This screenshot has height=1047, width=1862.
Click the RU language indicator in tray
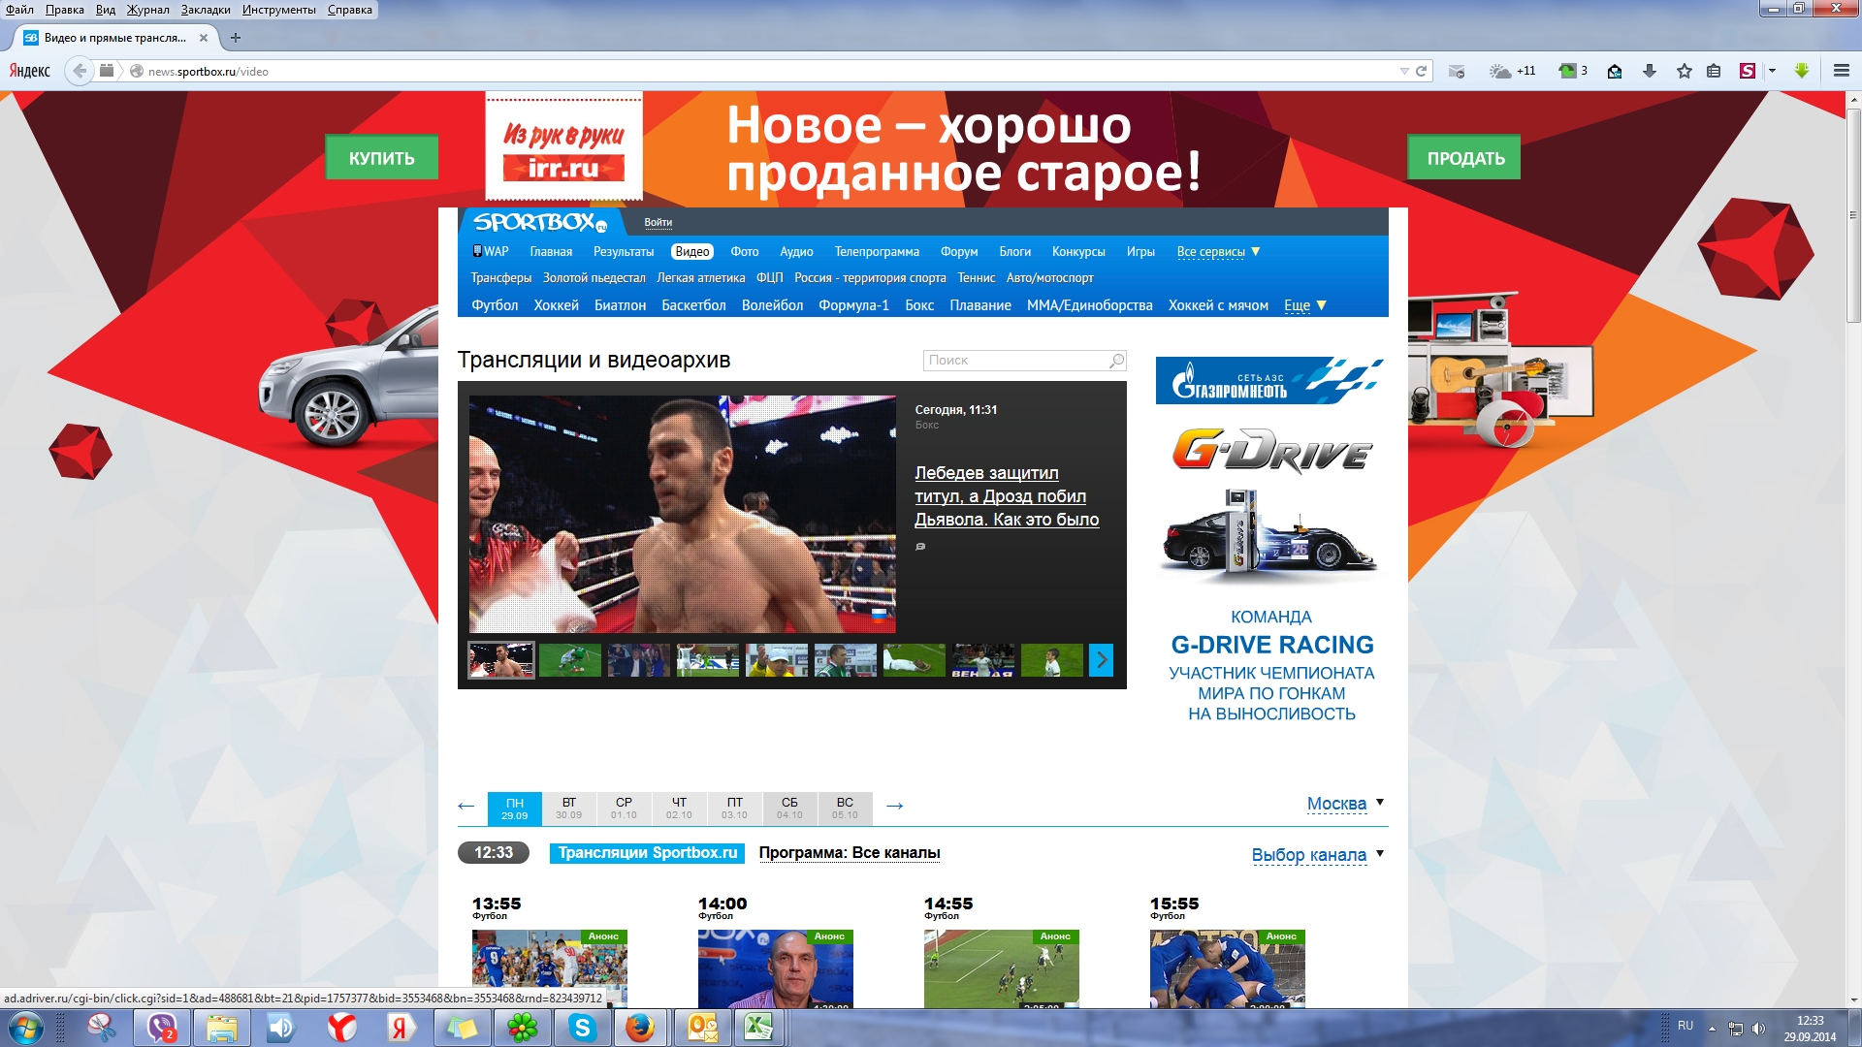point(1685,1026)
